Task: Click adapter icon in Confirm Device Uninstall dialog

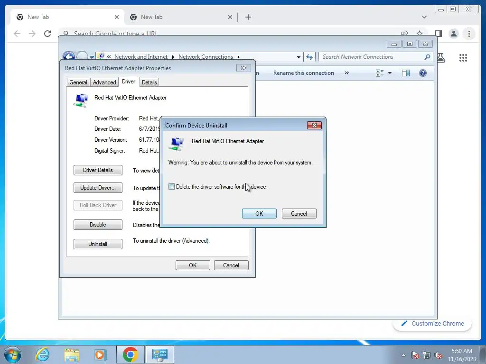Action: click(176, 144)
